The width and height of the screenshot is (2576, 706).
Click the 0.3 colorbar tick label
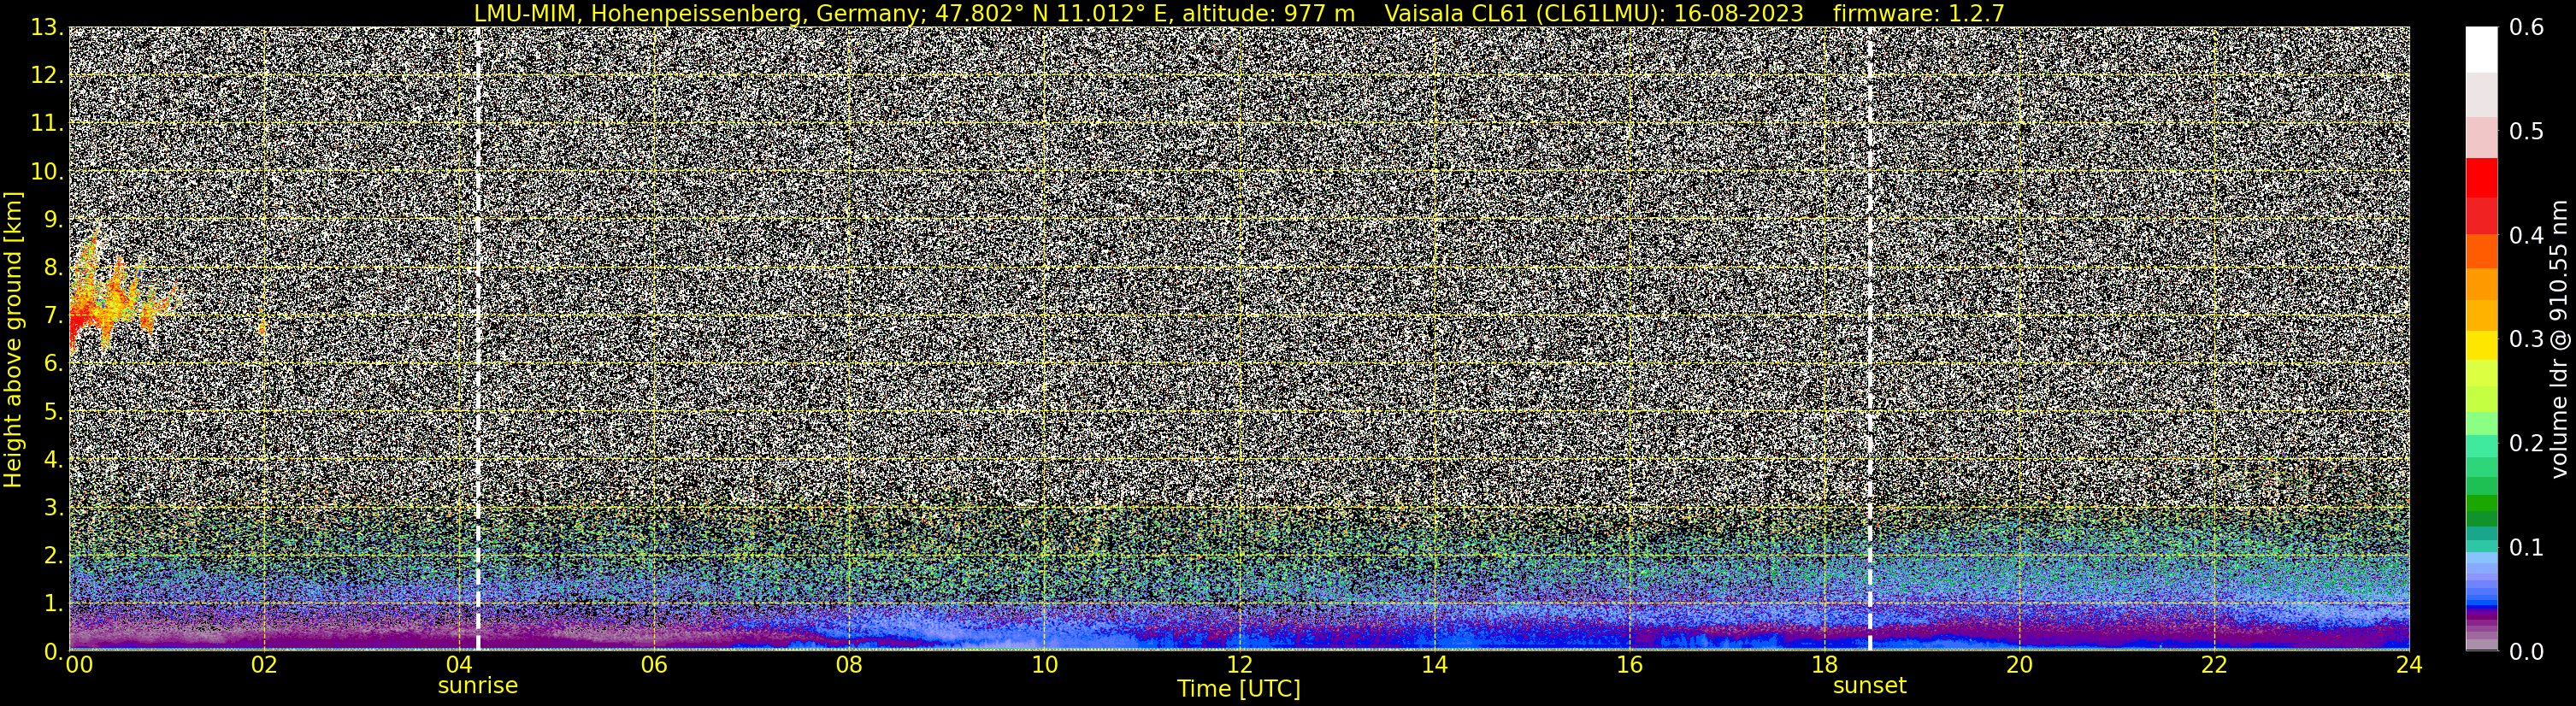2526,339
